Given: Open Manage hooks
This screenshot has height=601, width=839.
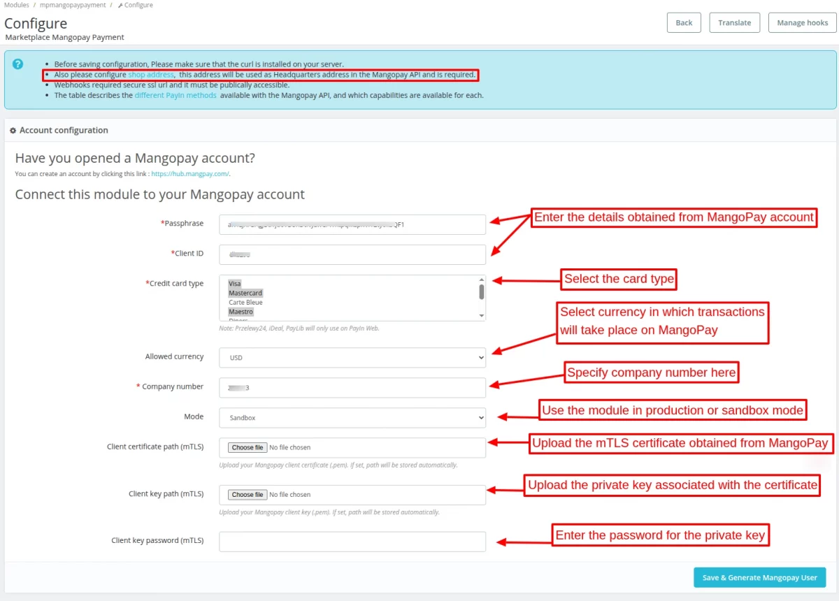Looking at the screenshot, I should [802, 22].
